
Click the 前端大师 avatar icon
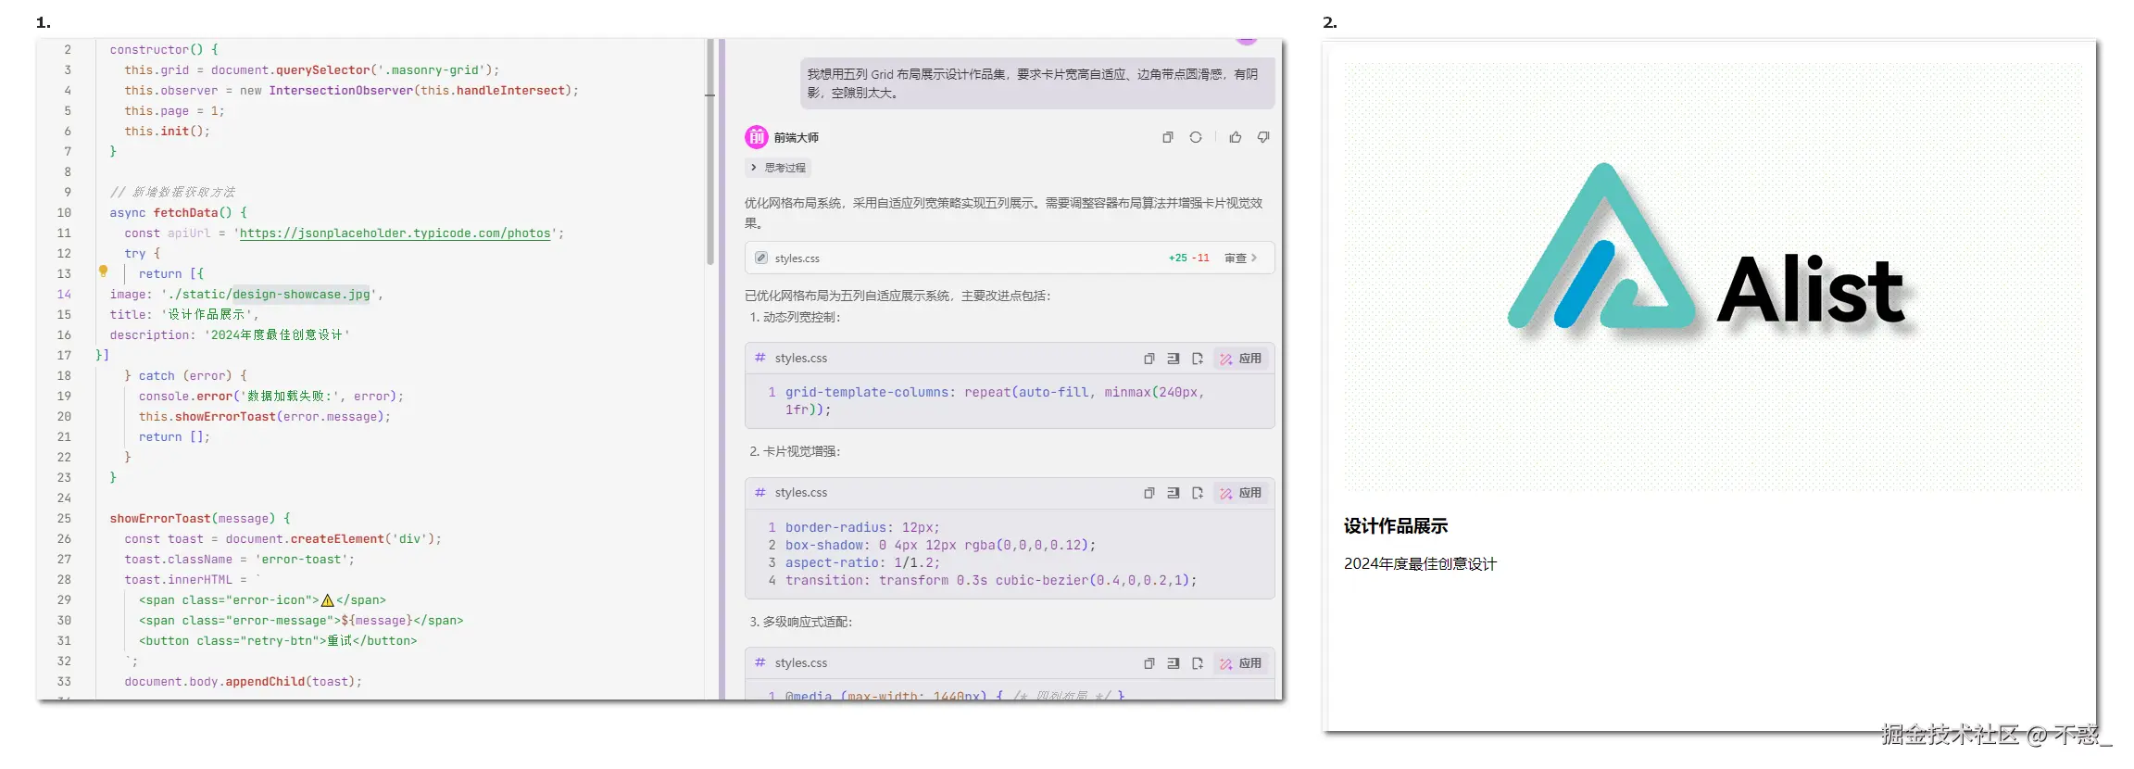pos(757,137)
